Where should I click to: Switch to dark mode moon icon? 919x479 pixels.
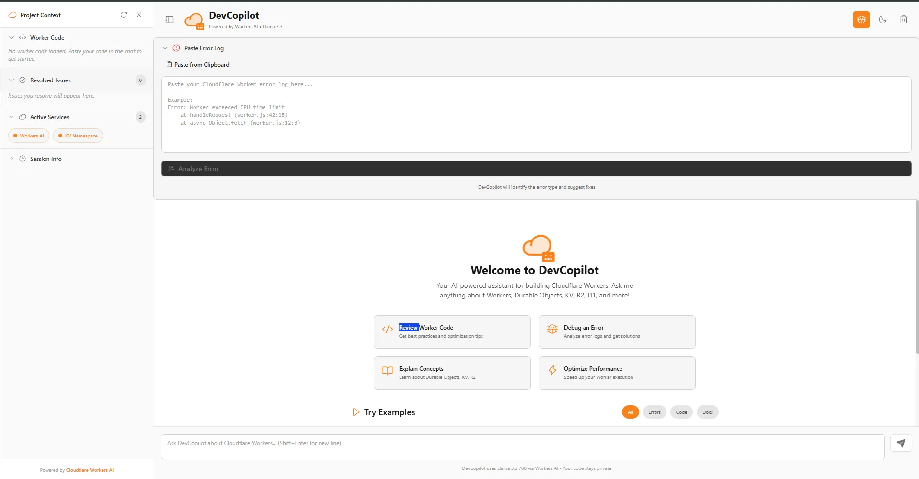coord(883,20)
